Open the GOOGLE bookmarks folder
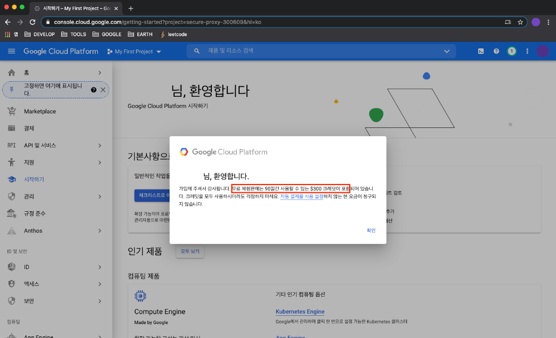Screen dimensions: 556x338 (107, 34)
